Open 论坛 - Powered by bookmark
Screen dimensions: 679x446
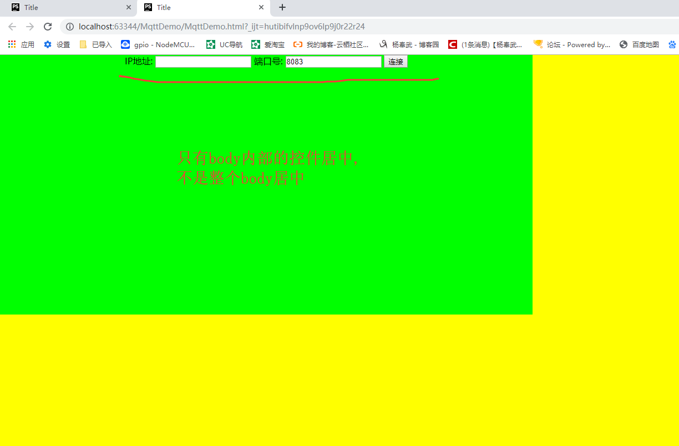pos(572,45)
